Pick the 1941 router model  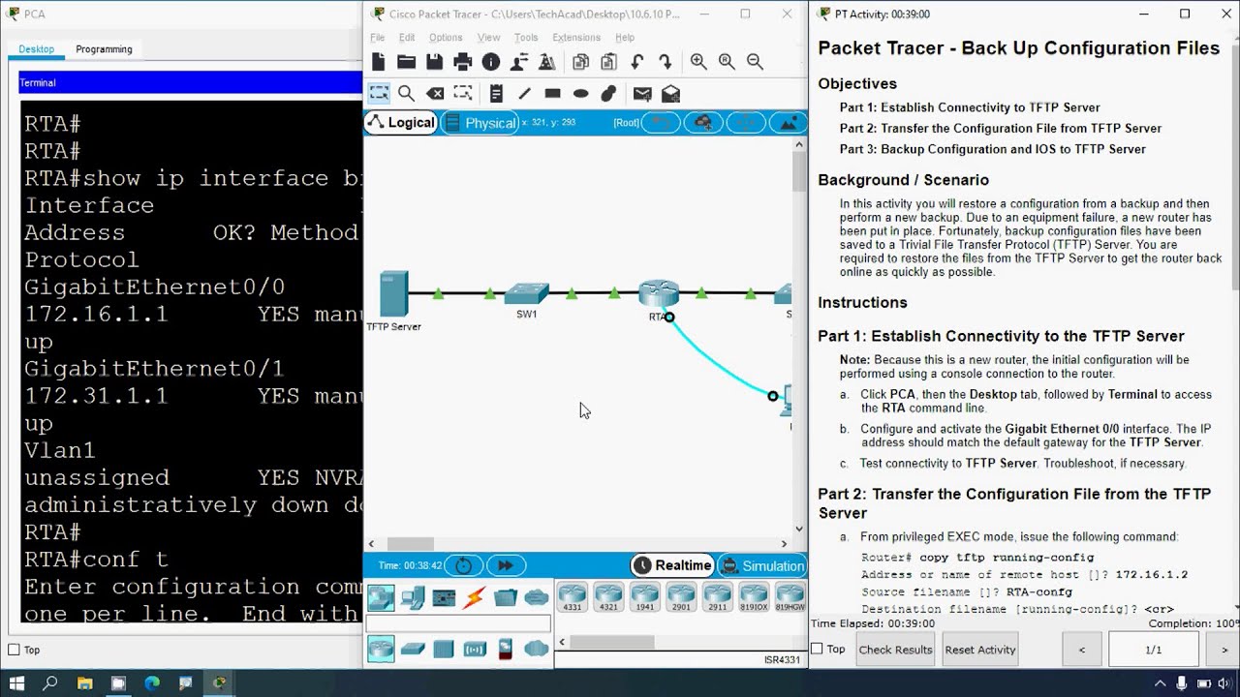click(645, 598)
